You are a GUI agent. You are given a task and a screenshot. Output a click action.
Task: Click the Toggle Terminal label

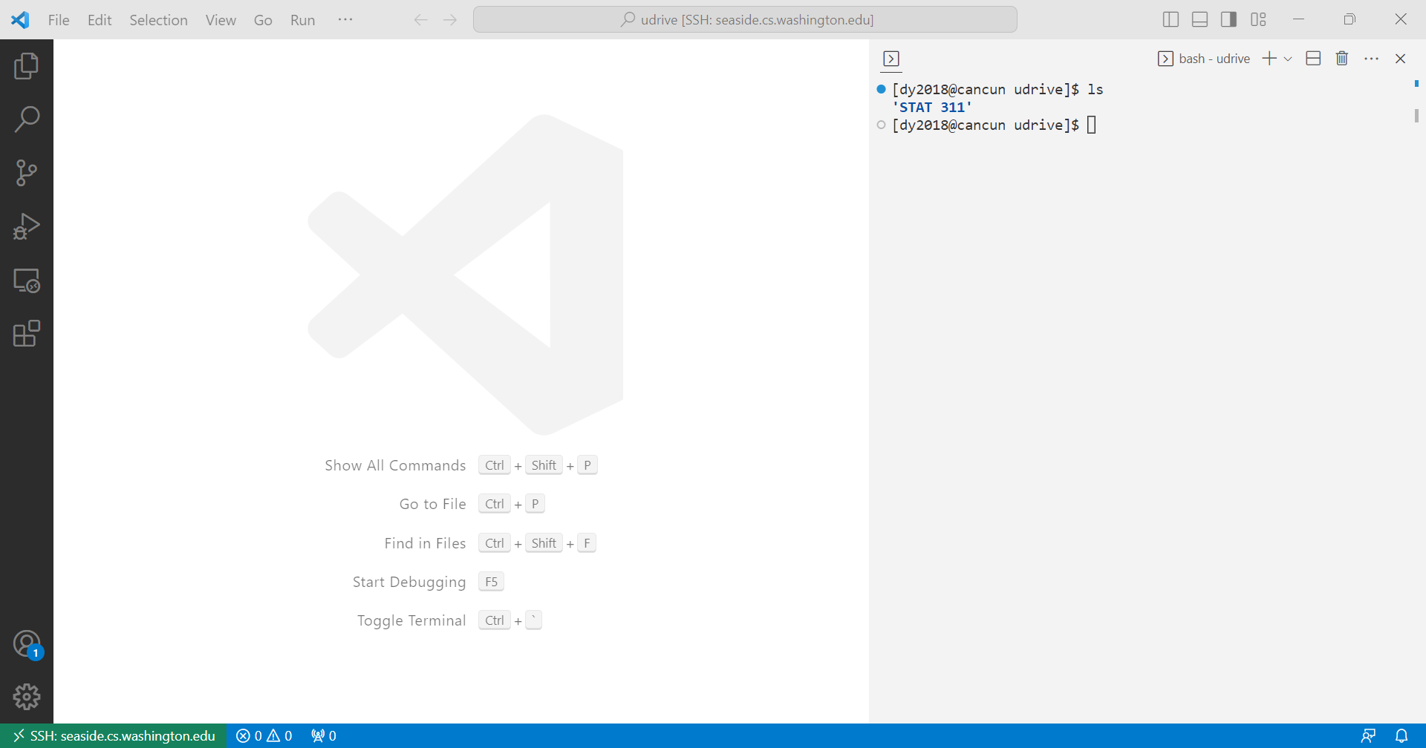coord(411,620)
